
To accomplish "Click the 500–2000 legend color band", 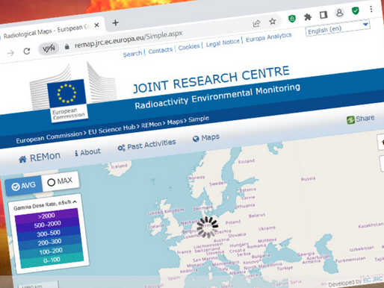I will (48, 225).
